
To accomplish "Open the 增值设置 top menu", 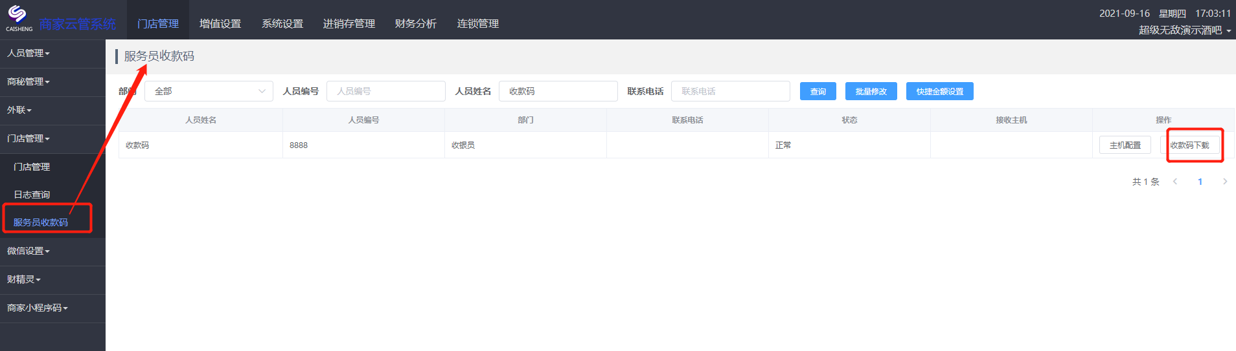I will [220, 23].
